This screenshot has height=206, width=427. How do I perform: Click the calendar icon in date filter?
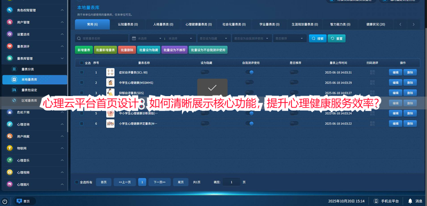[134, 38]
